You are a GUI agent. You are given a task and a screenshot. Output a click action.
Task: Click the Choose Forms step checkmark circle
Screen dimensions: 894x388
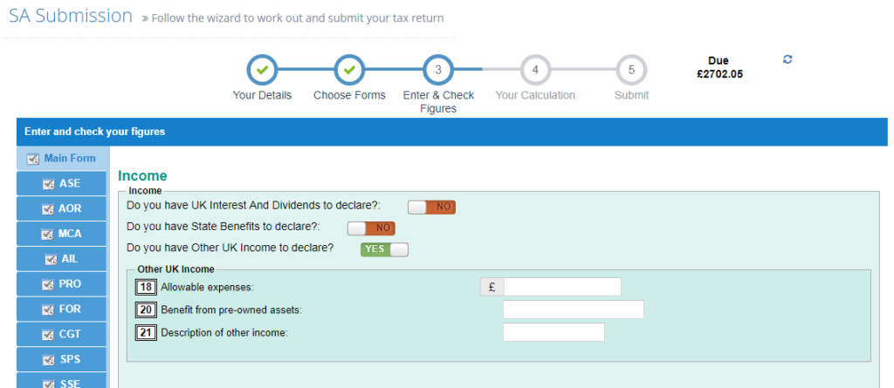tap(349, 70)
